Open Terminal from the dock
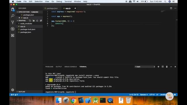 (103, 100)
